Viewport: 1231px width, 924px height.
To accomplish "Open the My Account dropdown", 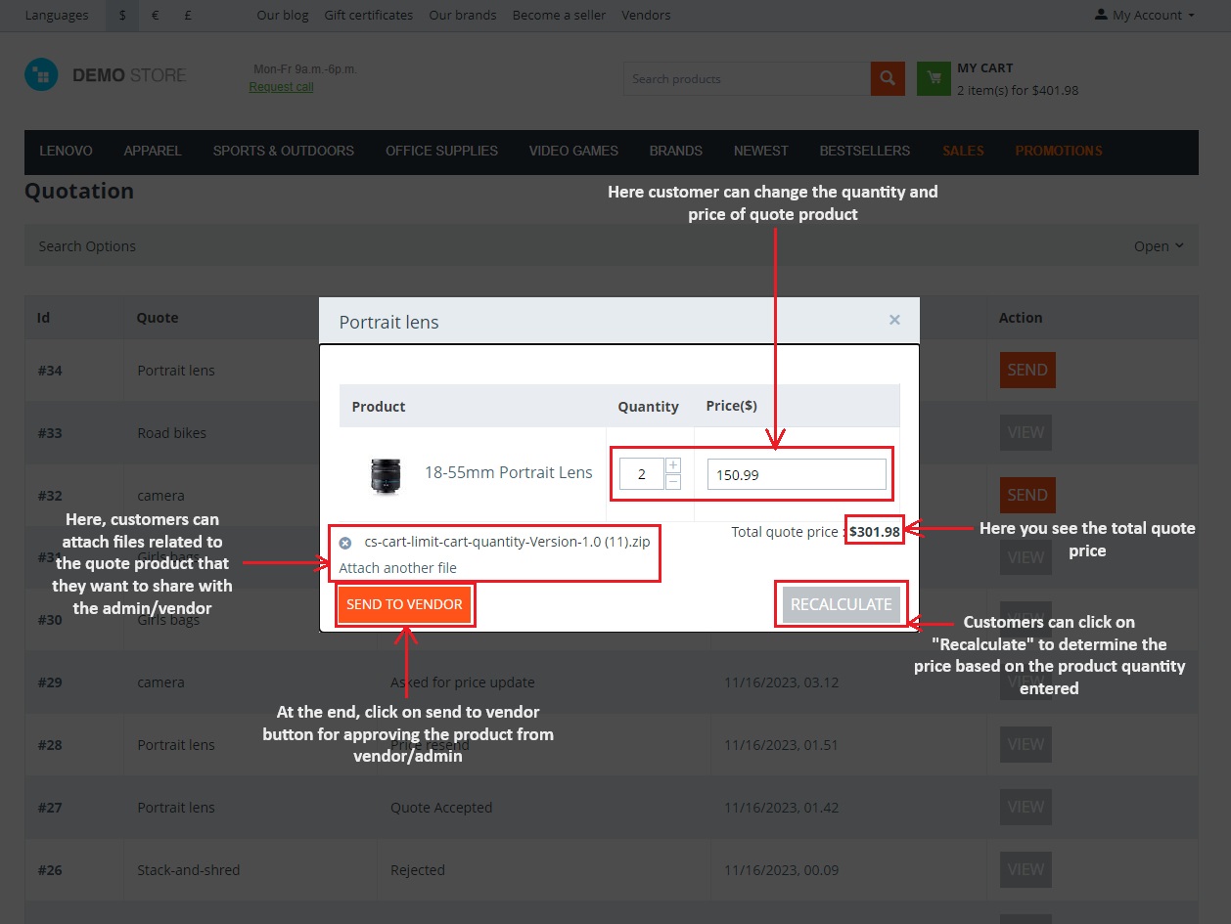I will [1145, 15].
